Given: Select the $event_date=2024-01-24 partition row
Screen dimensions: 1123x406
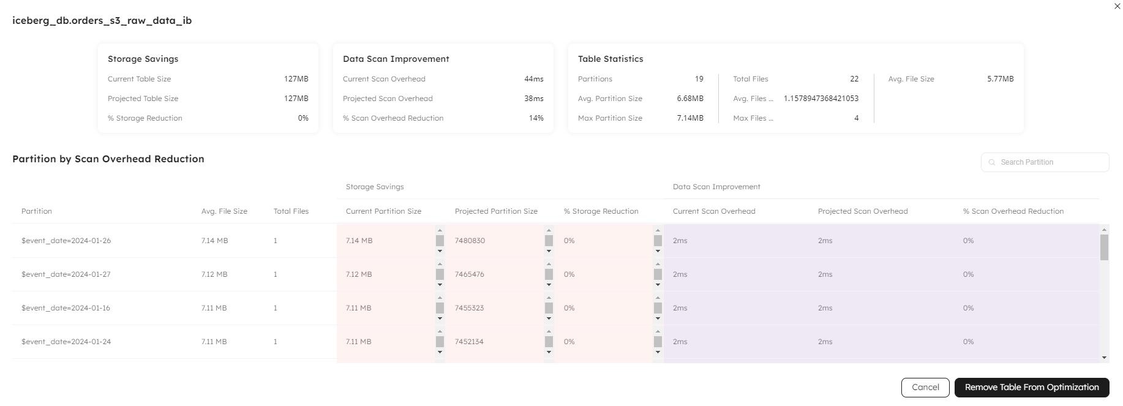Looking at the screenshot, I should [66, 342].
